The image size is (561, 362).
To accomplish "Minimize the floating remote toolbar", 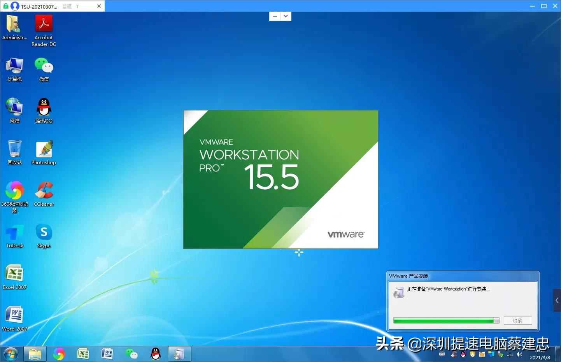I will click(x=275, y=16).
